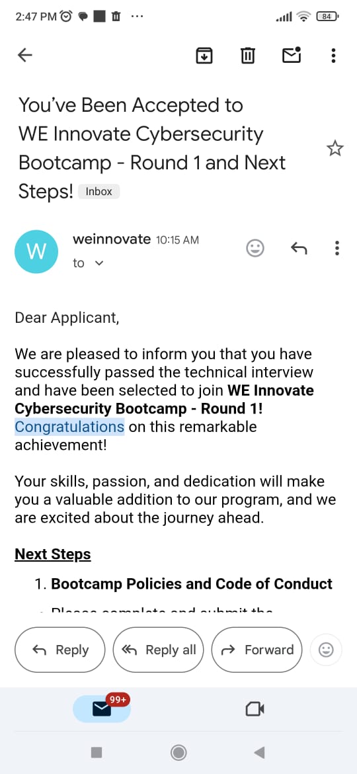Screen dimensions: 357x774
Task: Open the top toolbar three-dot menu
Action: coord(334,56)
